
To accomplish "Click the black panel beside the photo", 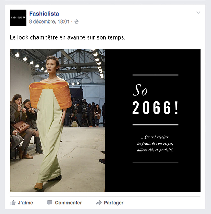I will [x=153, y=121].
